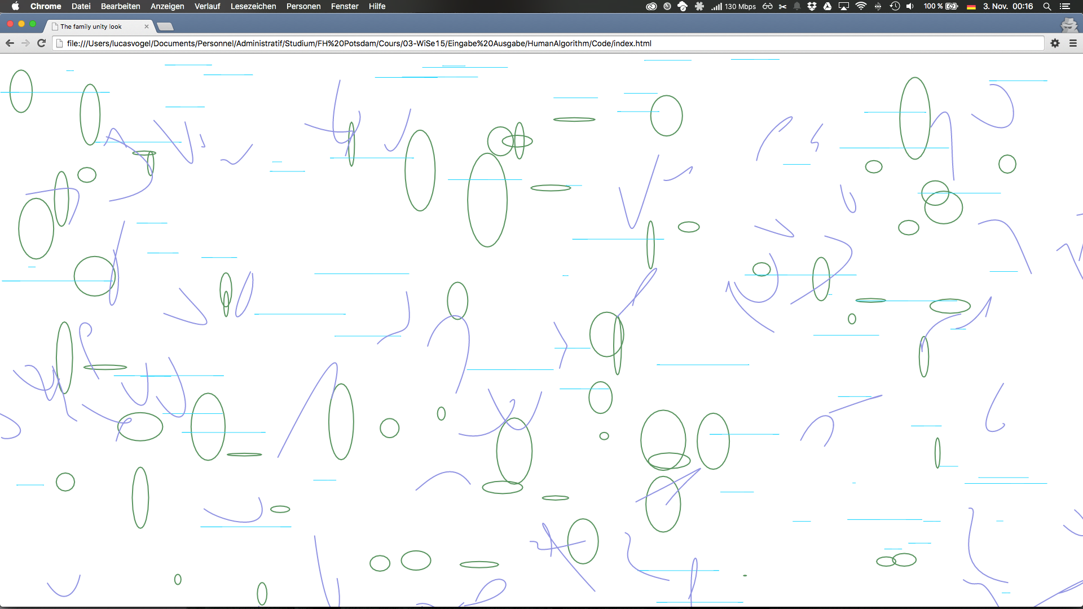Open German flag input source menu
The width and height of the screenshot is (1083, 609).
971,6
